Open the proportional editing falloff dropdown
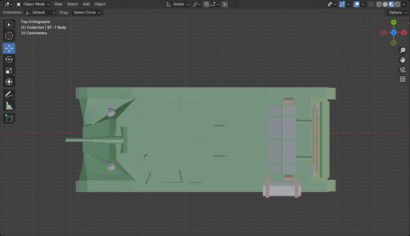Screen dimensions: 410x236 coord(233,4)
